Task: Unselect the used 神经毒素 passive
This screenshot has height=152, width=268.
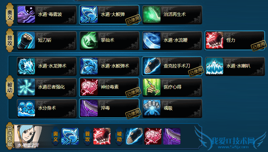Action: click(x=109, y=87)
